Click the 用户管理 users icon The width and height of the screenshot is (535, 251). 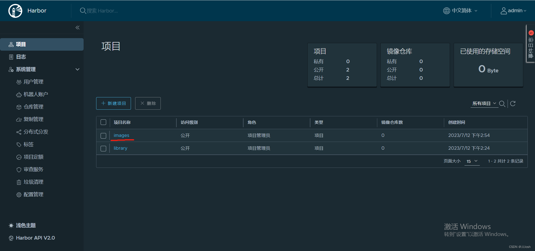tap(19, 82)
